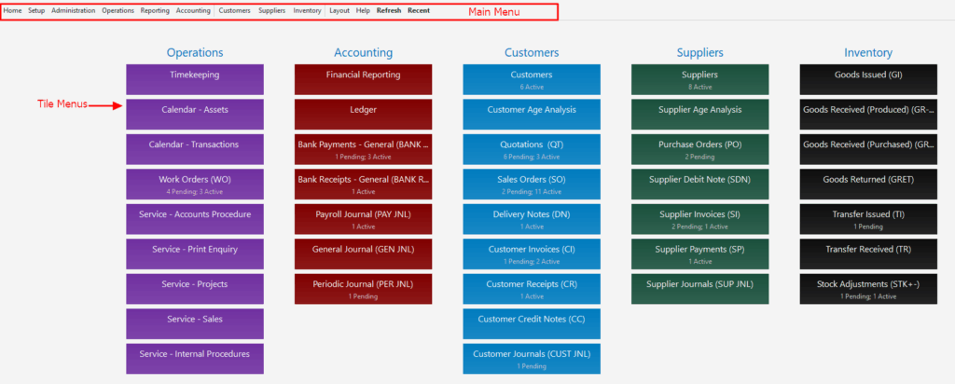Open the Goods Issued (GI) tile
This screenshot has height=384, width=955.
(868, 79)
